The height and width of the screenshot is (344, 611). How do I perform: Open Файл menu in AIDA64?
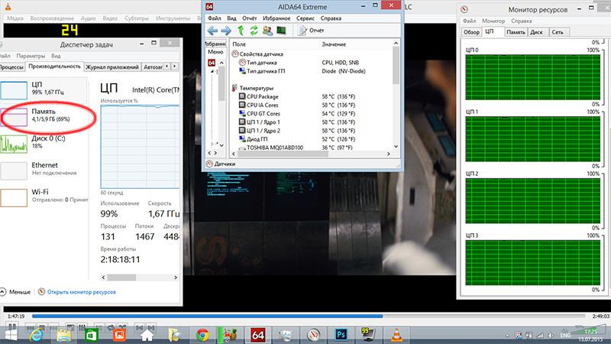tap(215, 18)
